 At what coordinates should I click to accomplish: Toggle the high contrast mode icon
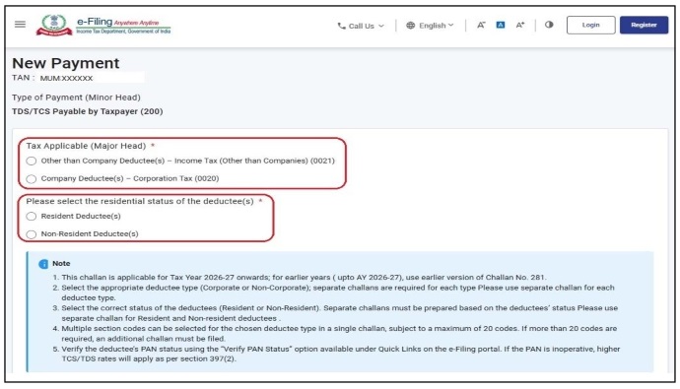tap(549, 25)
